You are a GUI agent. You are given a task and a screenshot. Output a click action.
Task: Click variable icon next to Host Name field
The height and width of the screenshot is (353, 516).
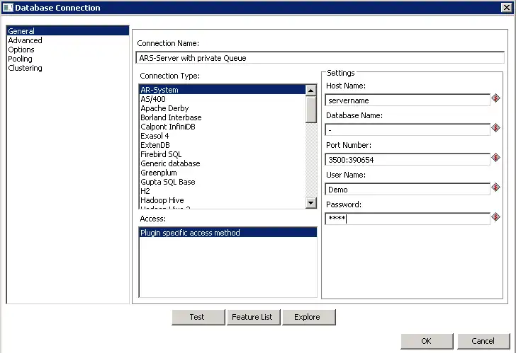tap(495, 98)
